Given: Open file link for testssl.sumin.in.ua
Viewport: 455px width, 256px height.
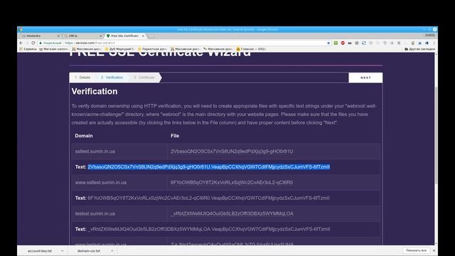Looking at the screenshot, I should click(x=232, y=213).
